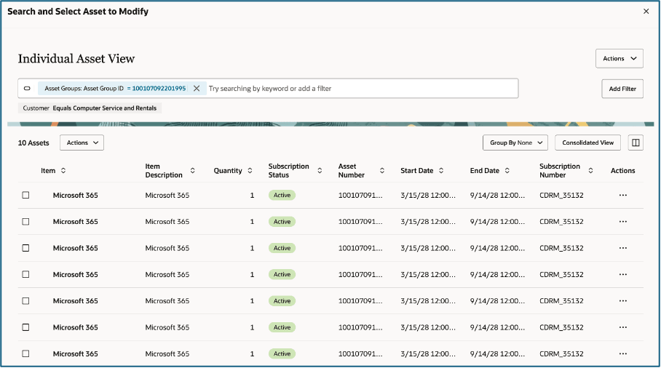This screenshot has width=661, height=368.
Task: Open row actions menu for fourth Microsoft 365 row
Action: coord(623,274)
